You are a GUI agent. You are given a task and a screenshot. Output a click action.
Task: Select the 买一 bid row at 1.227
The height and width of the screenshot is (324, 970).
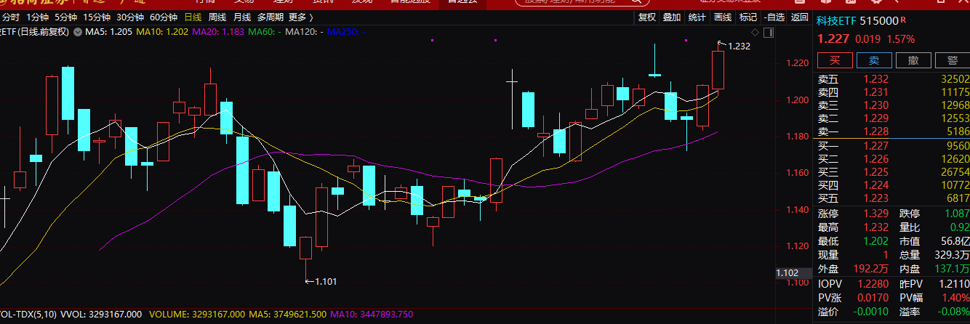[893, 145]
